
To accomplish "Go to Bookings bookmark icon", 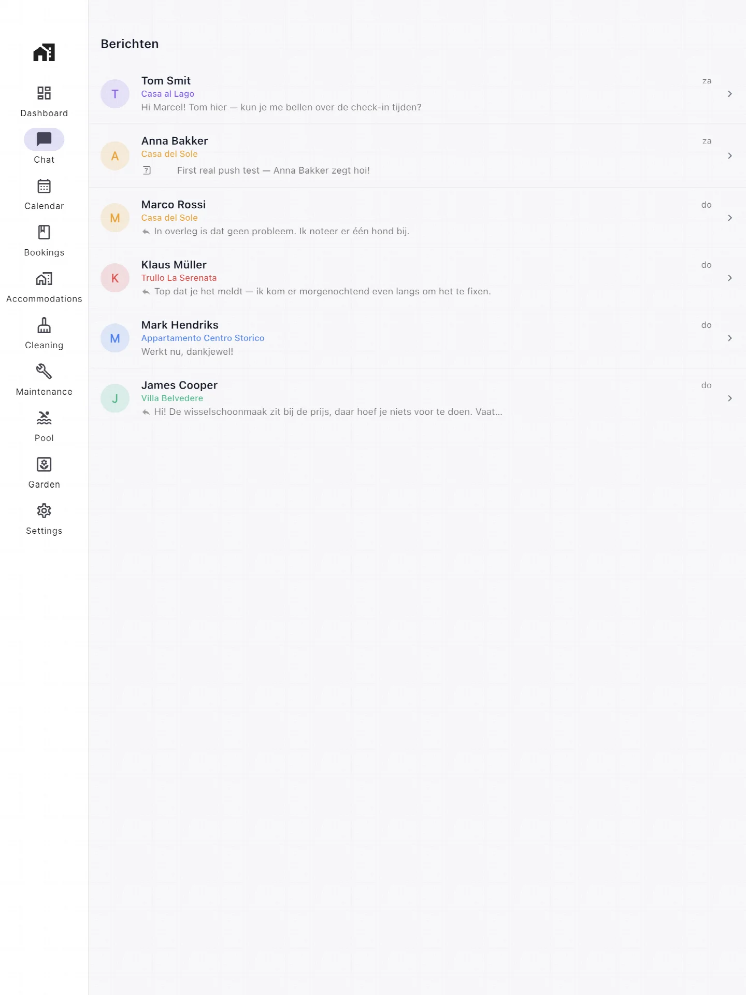I will [44, 232].
